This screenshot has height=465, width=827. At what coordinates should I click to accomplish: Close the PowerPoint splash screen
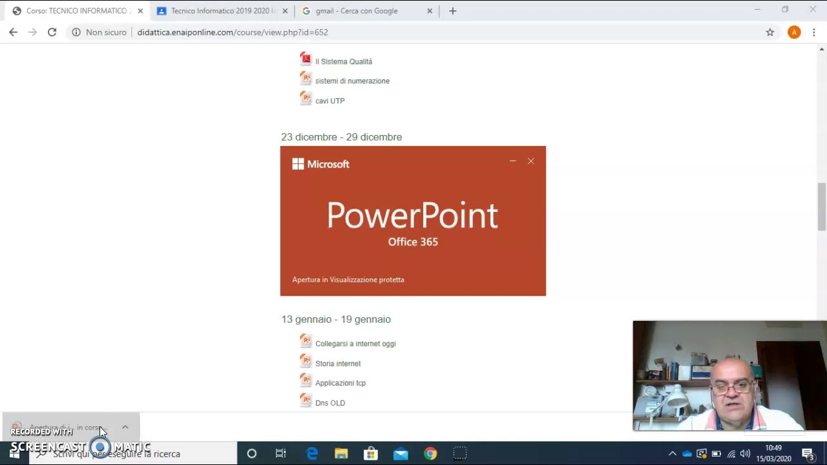(x=530, y=161)
